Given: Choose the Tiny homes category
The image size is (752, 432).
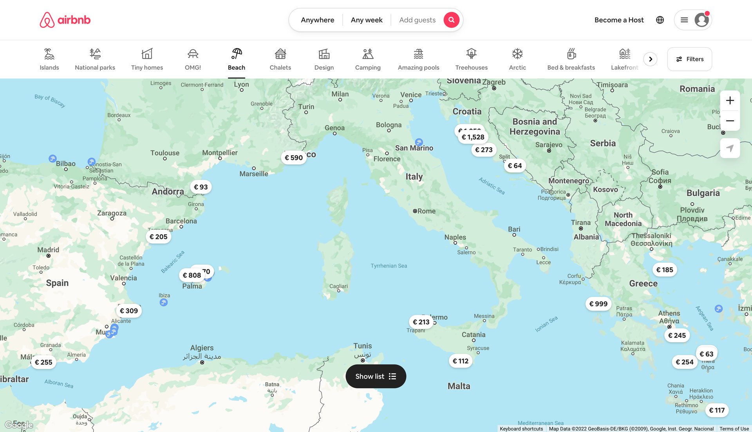Looking at the screenshot, I should (x=147, y=59).
